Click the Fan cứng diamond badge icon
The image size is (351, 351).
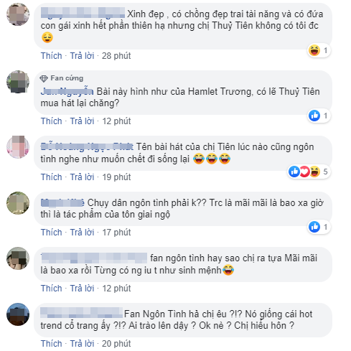[44, 78]
